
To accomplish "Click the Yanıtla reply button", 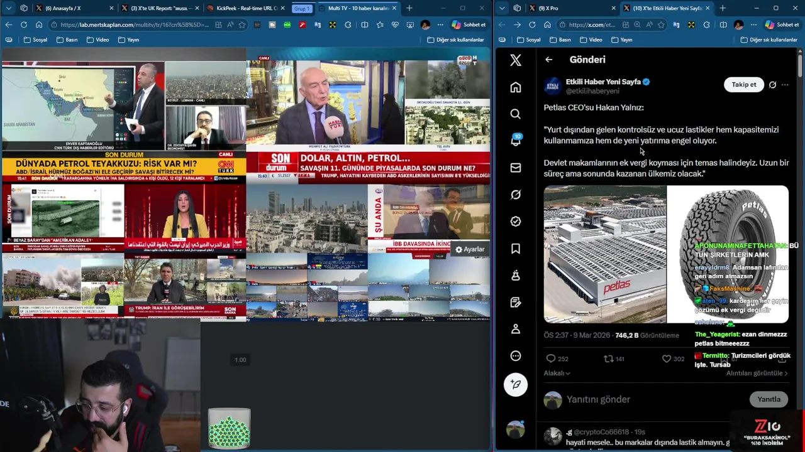I will click(x=769, y=399).
